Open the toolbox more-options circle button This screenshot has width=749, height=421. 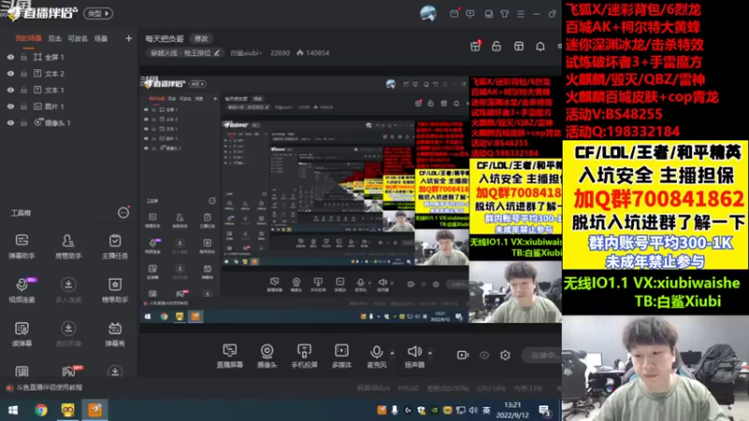(x=124, y=212)
